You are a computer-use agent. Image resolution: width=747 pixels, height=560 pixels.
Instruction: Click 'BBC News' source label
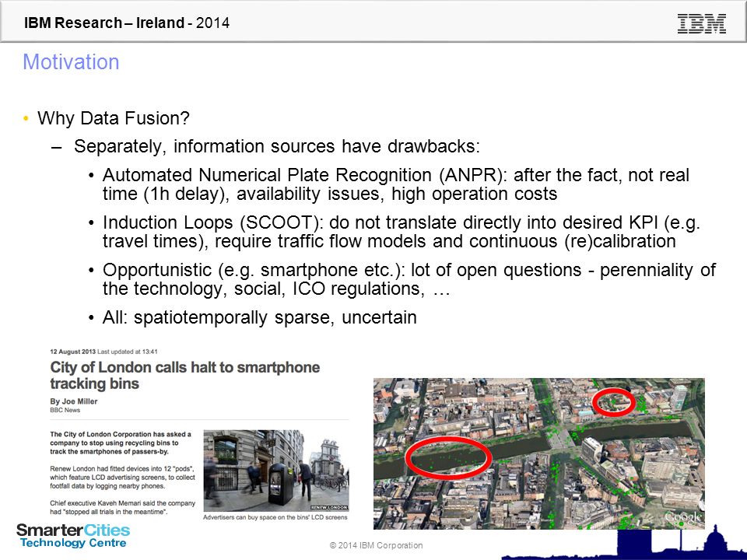tap(65, 410)
